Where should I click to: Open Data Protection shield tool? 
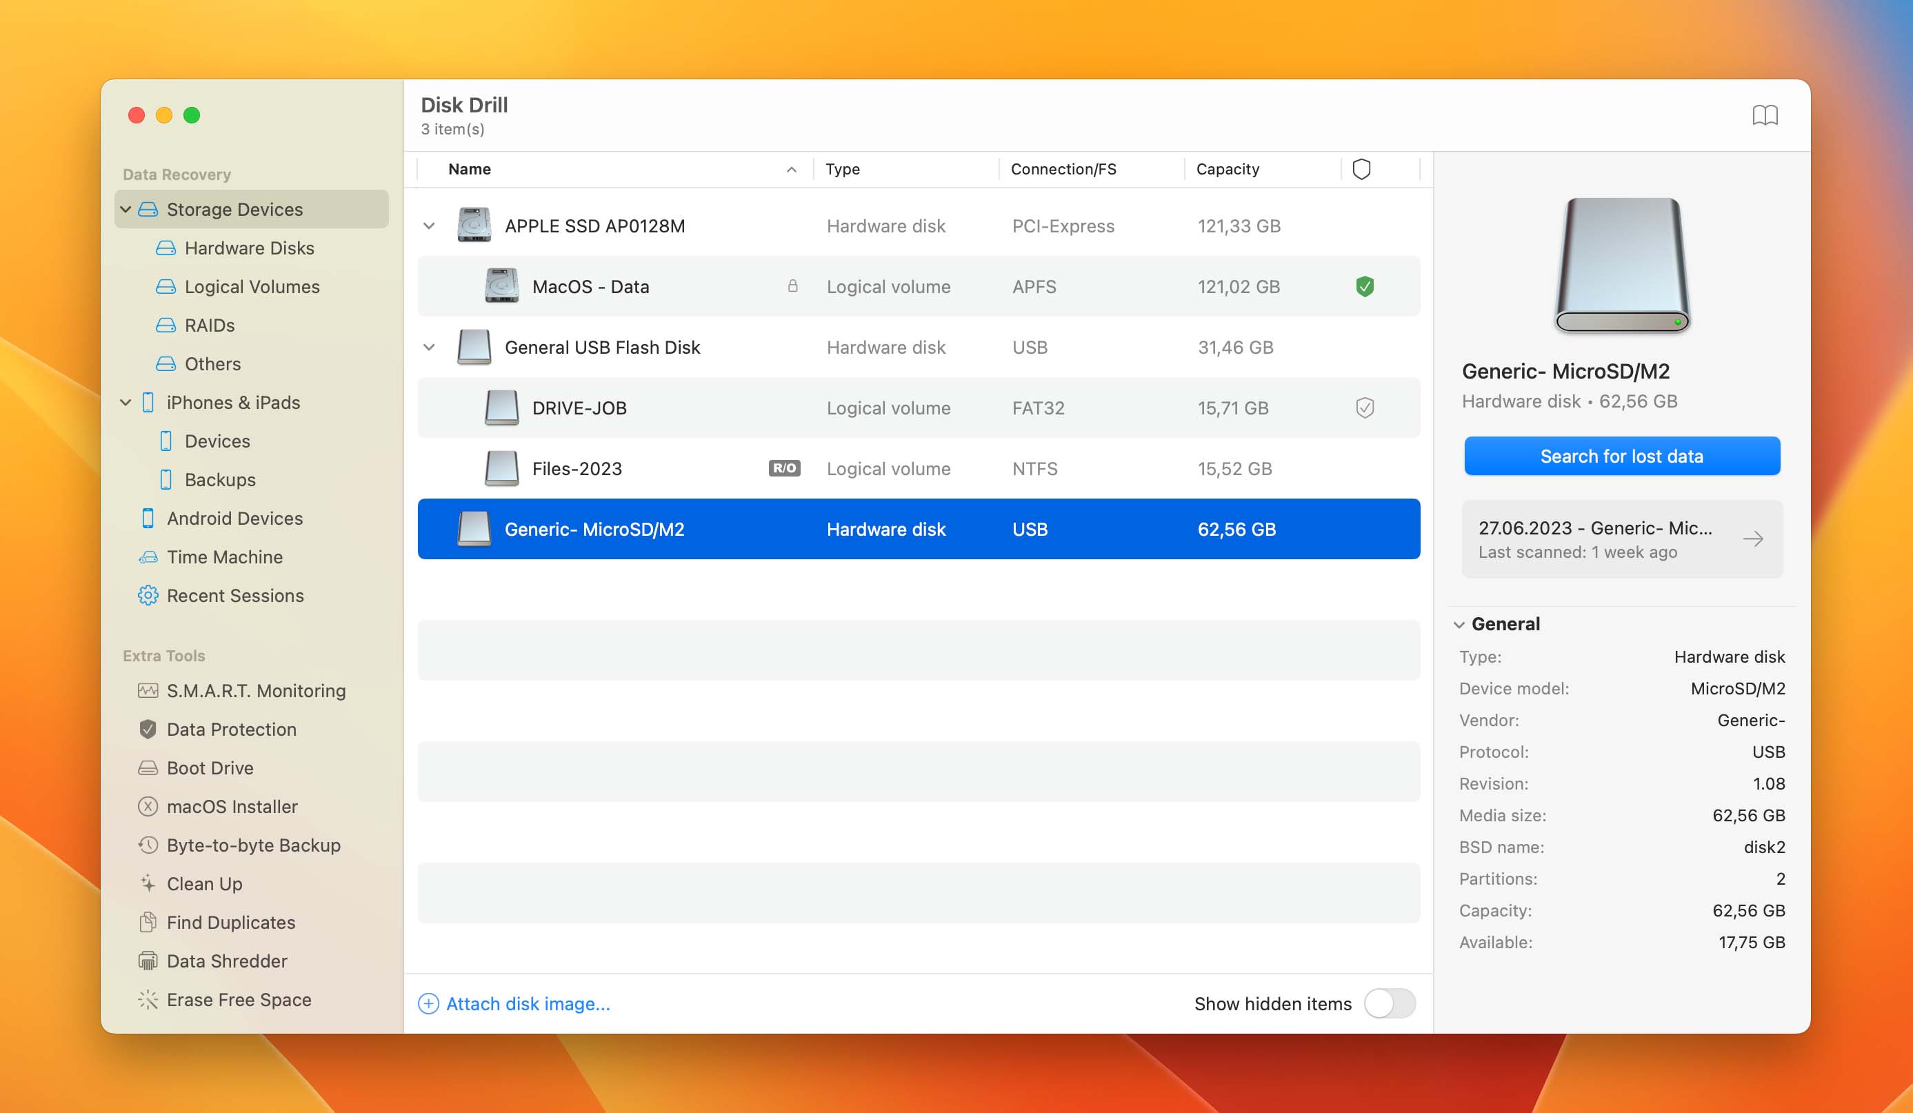point(232,730)
